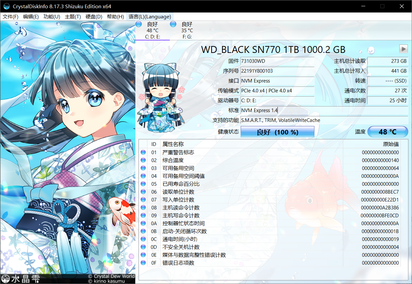Select the 可用备用空间阈值 attribute row
This screenshot has height=284, width=412.
[x=270, y=176]
